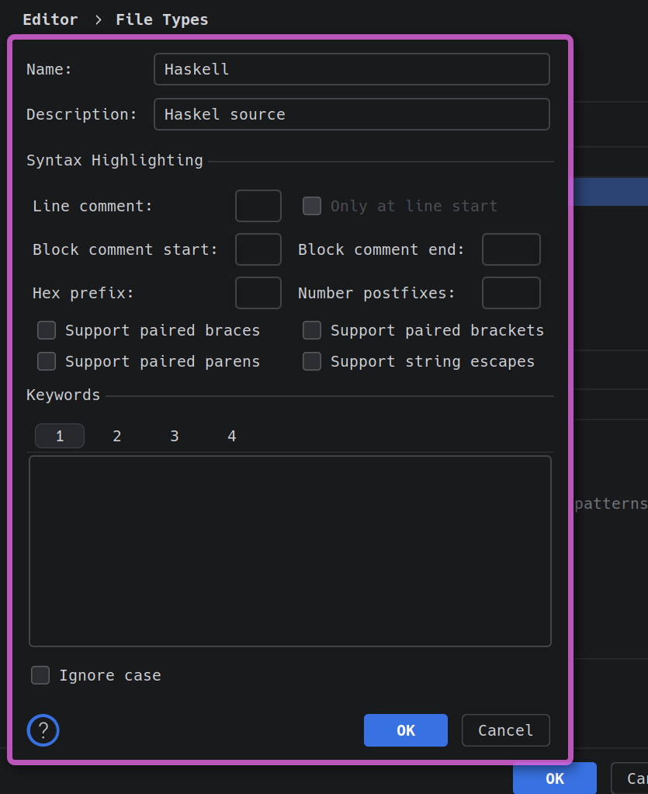
Task: Check Support paired parens
Action: tap(47, 361)
